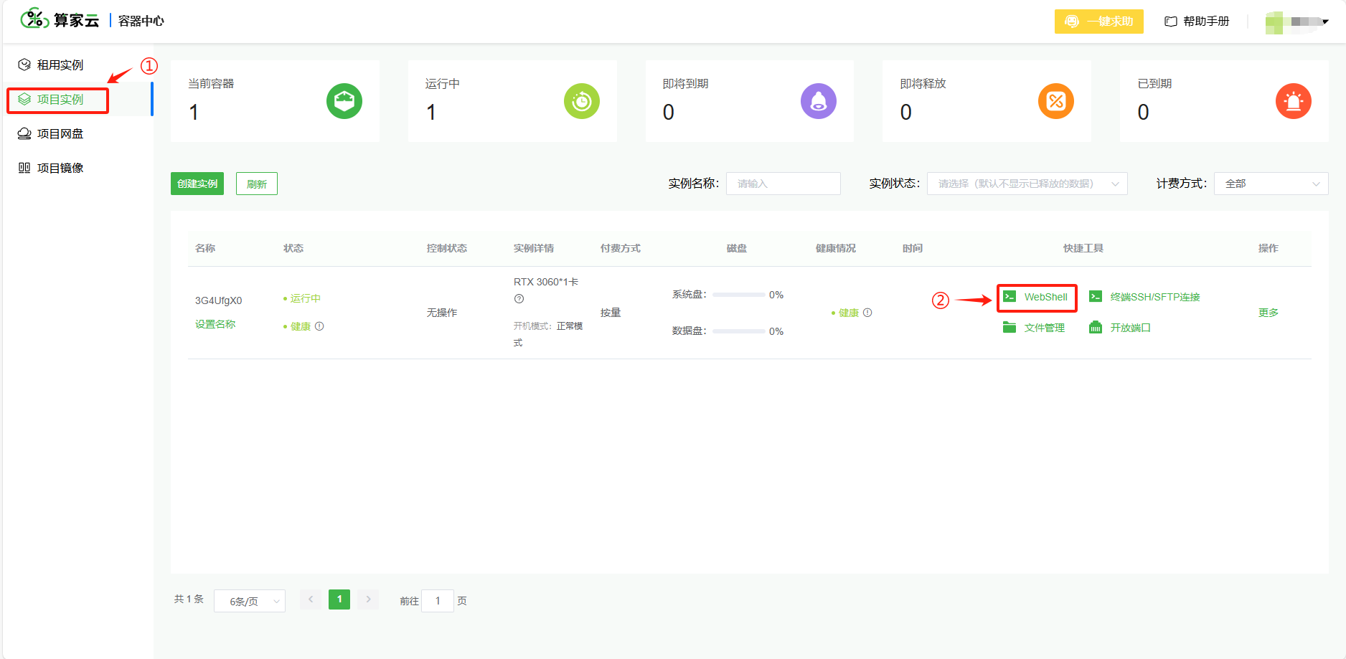
Task: Click the WebShell terminal icon
Action: click(x=1010, y=296)
